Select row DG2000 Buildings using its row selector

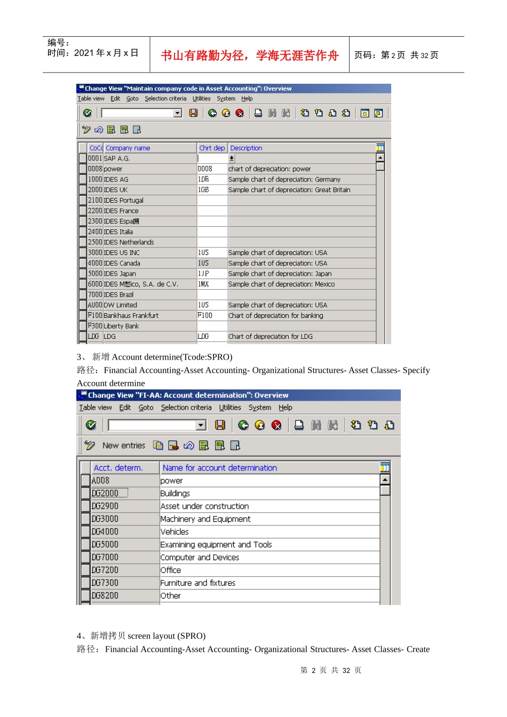(85, 493)
